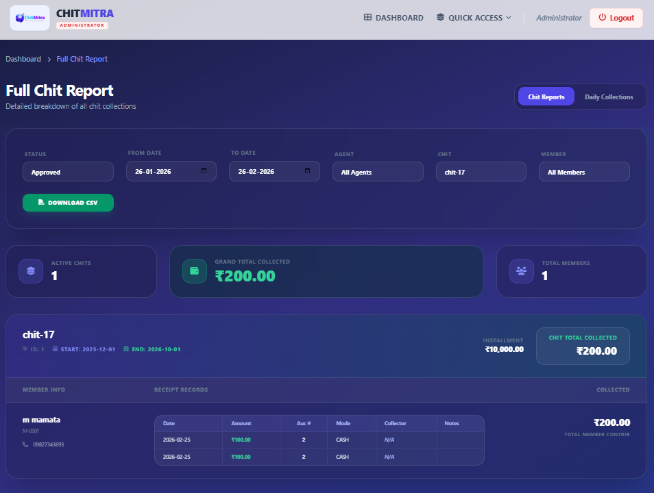Switch to Daily Collections view
Screen dimensions: 654x493
[609, 97]
